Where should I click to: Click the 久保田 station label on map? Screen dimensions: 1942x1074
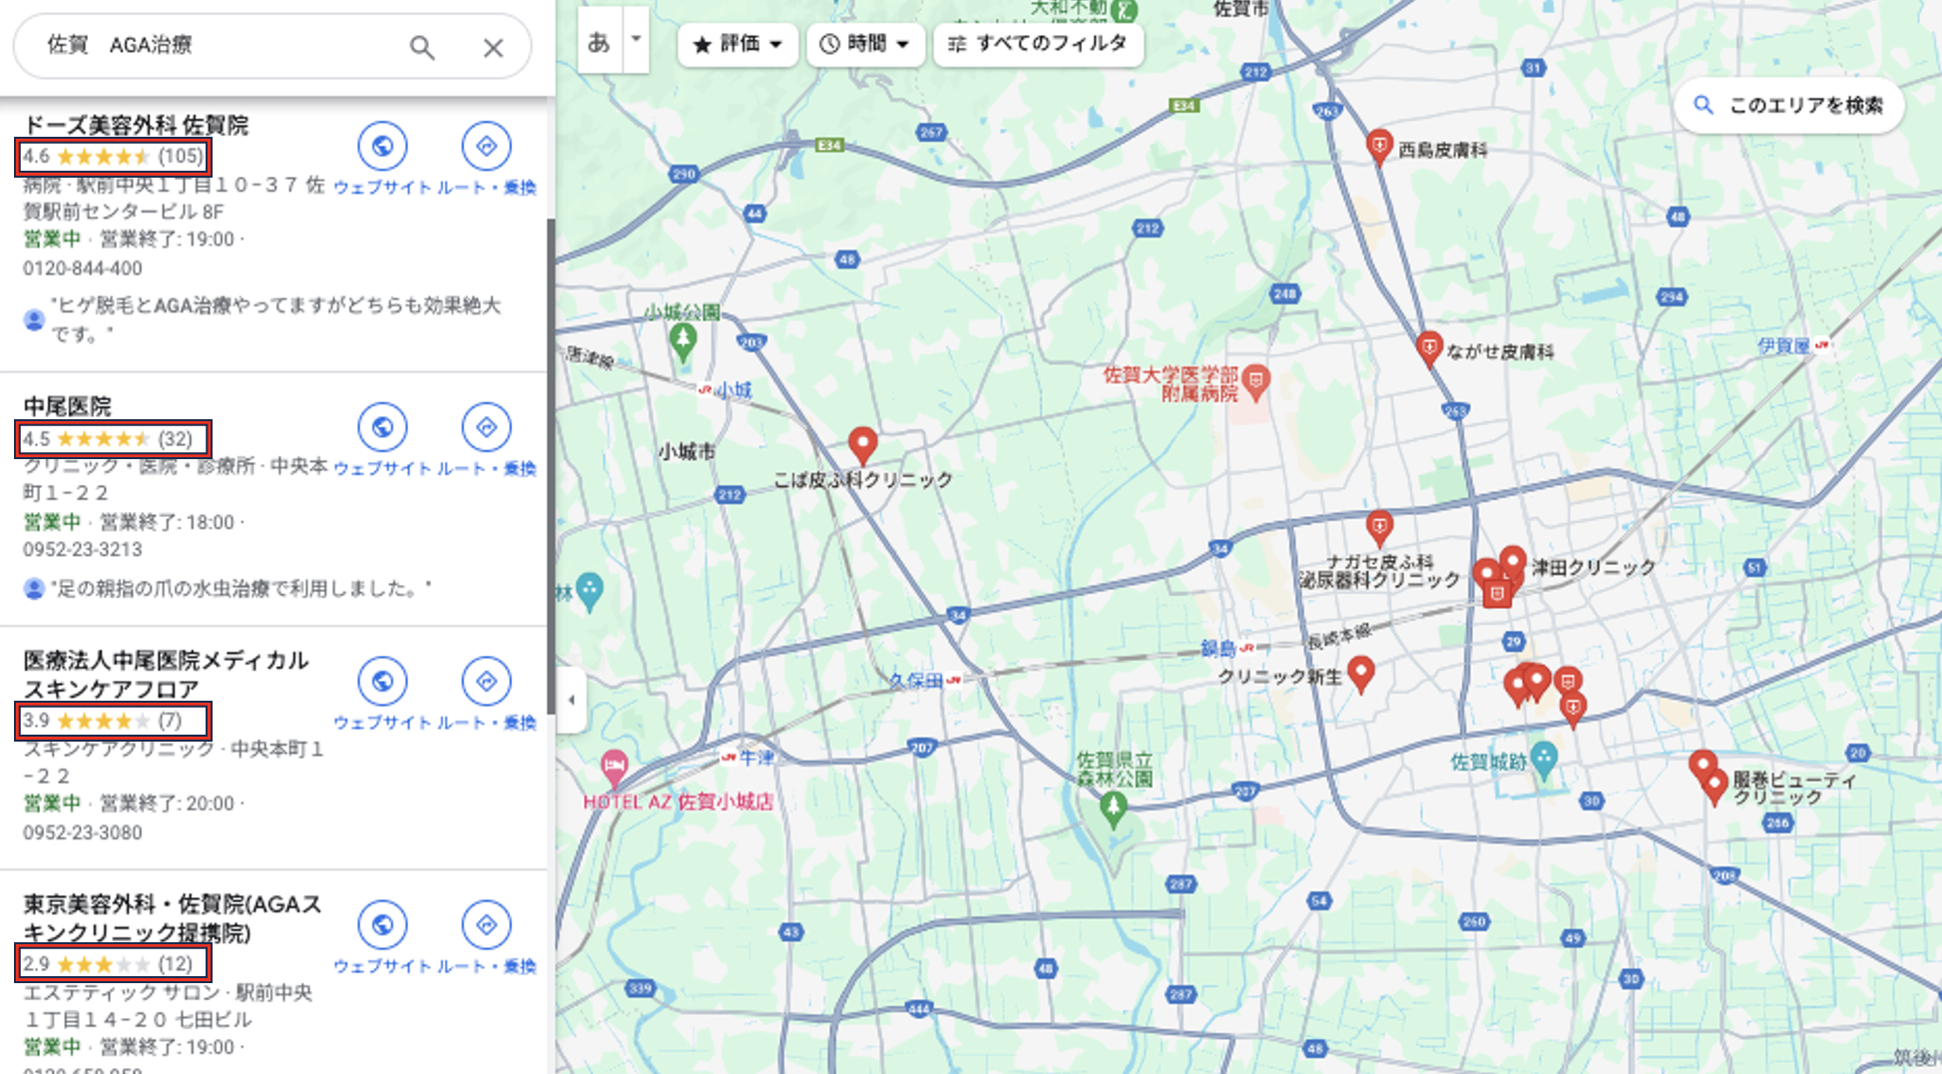tap(916, 680)
